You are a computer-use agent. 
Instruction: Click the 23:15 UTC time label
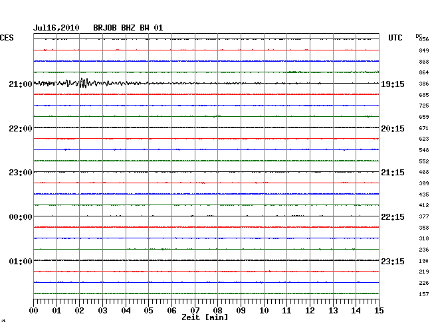point(393,261)
